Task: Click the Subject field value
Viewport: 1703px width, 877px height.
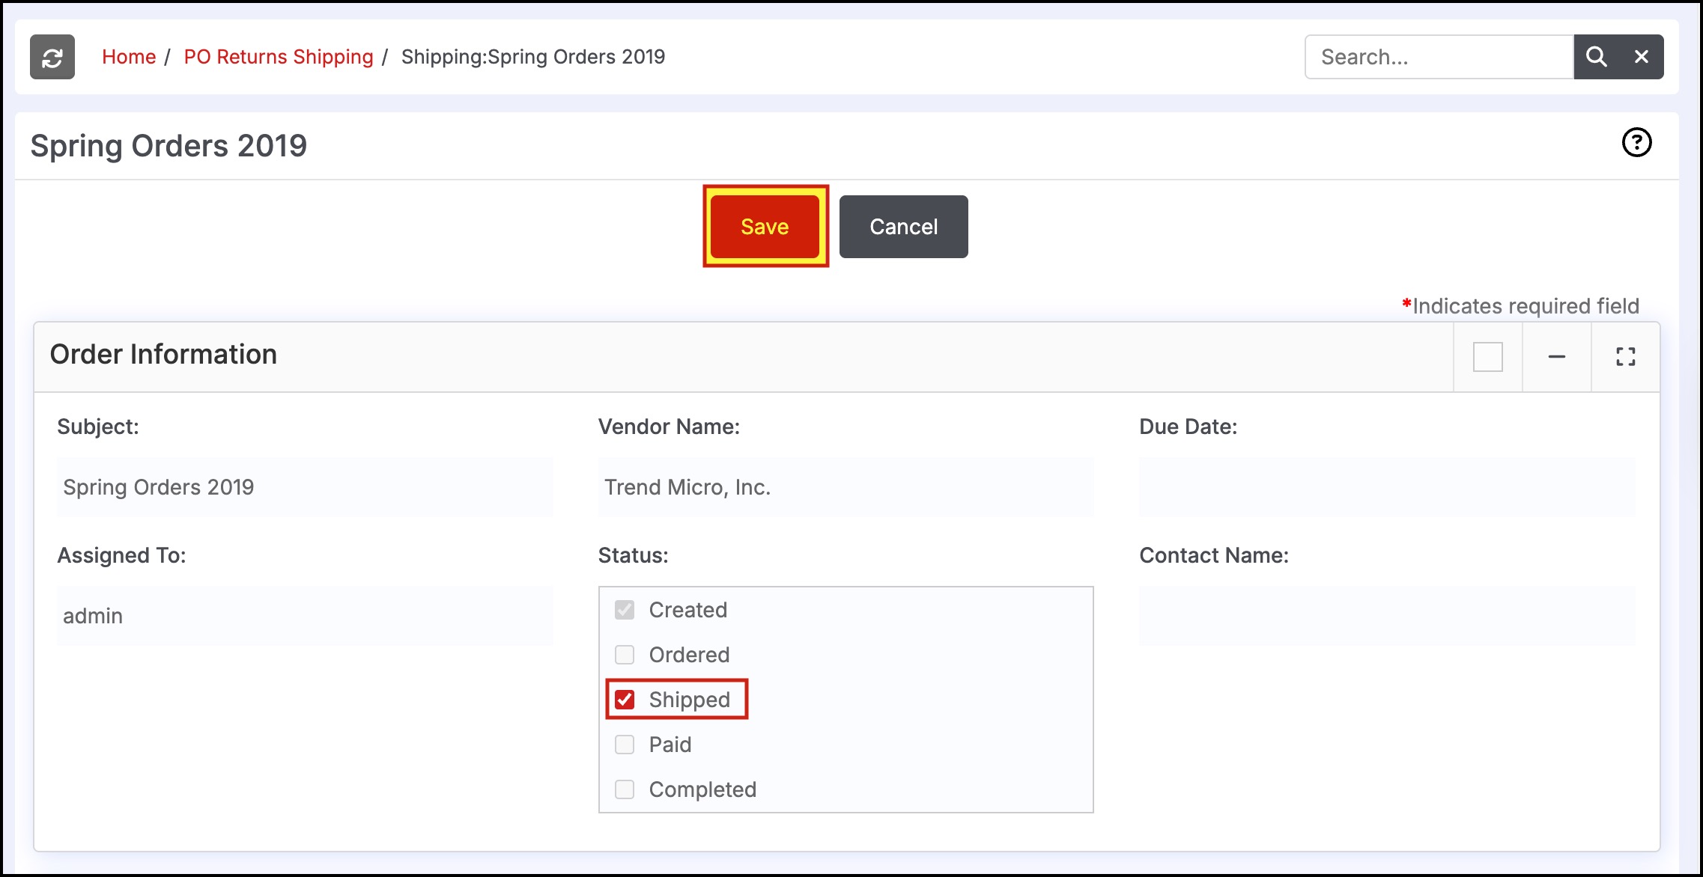Action: click(x=305, y=487)
